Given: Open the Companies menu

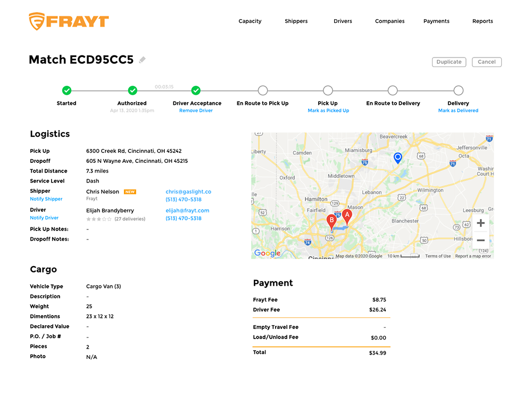Looking at the screenshot, I should coord(390,21).
